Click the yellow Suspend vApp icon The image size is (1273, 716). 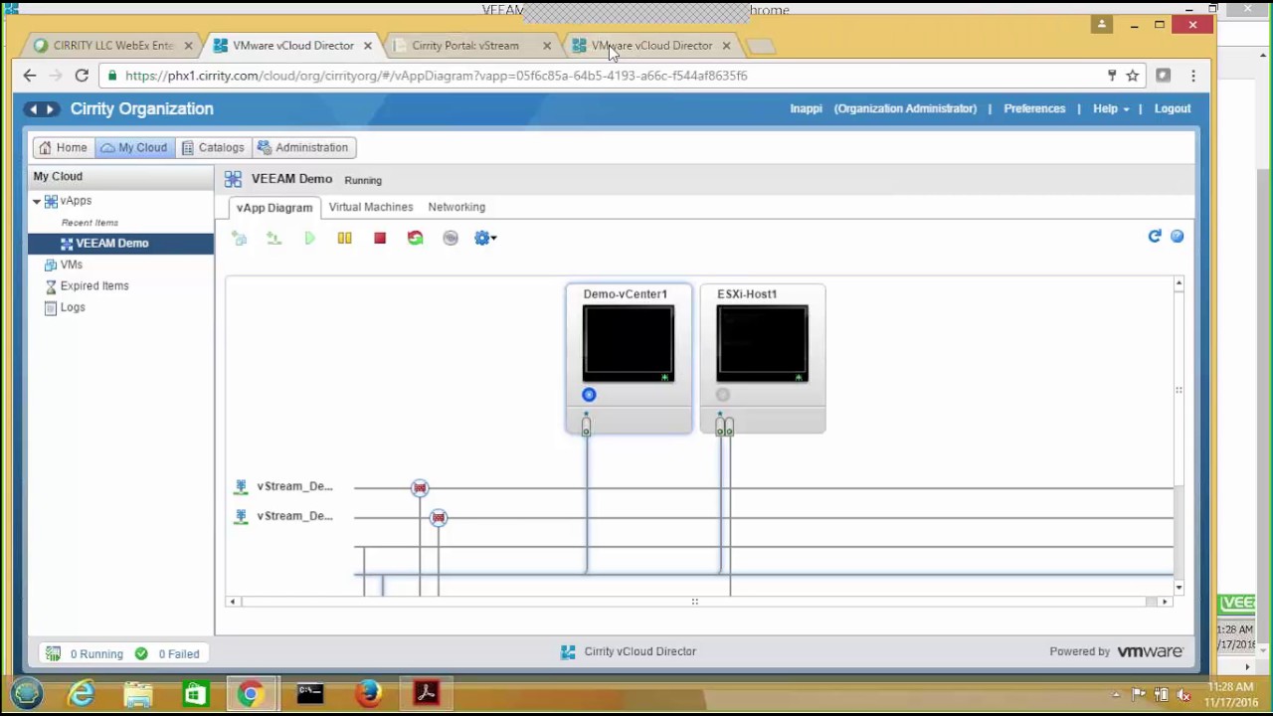click(344, 238)
